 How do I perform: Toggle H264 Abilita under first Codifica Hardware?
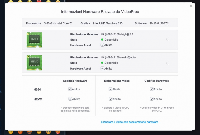(70, 89)
